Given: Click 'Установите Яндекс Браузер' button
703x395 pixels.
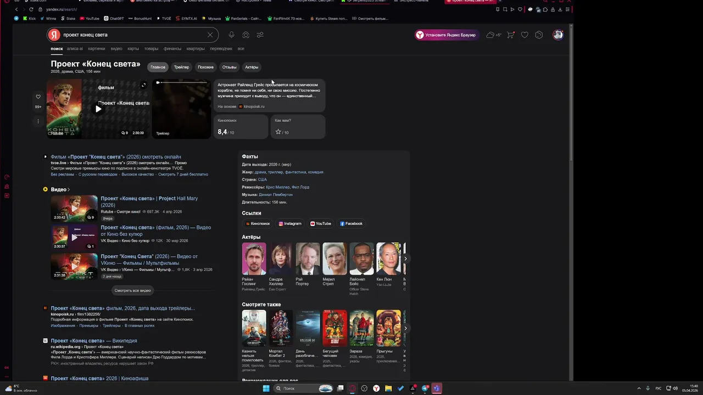Looking at the screenshot, I should (x=447, y=35).
